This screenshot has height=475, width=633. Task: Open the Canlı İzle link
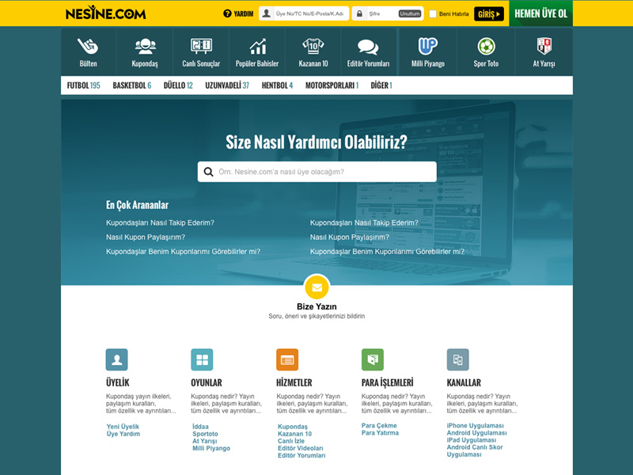coord(291,441)
